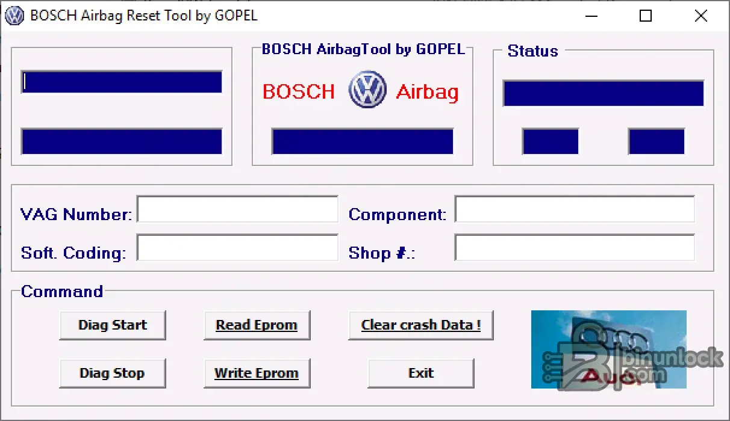Focus the VAG Number input field
The width and height of the screenshot is (730, 421).
click(x=237, y=209)
